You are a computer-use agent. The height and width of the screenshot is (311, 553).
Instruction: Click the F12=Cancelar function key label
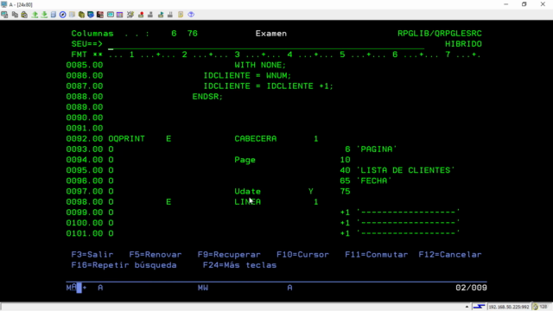450,255
